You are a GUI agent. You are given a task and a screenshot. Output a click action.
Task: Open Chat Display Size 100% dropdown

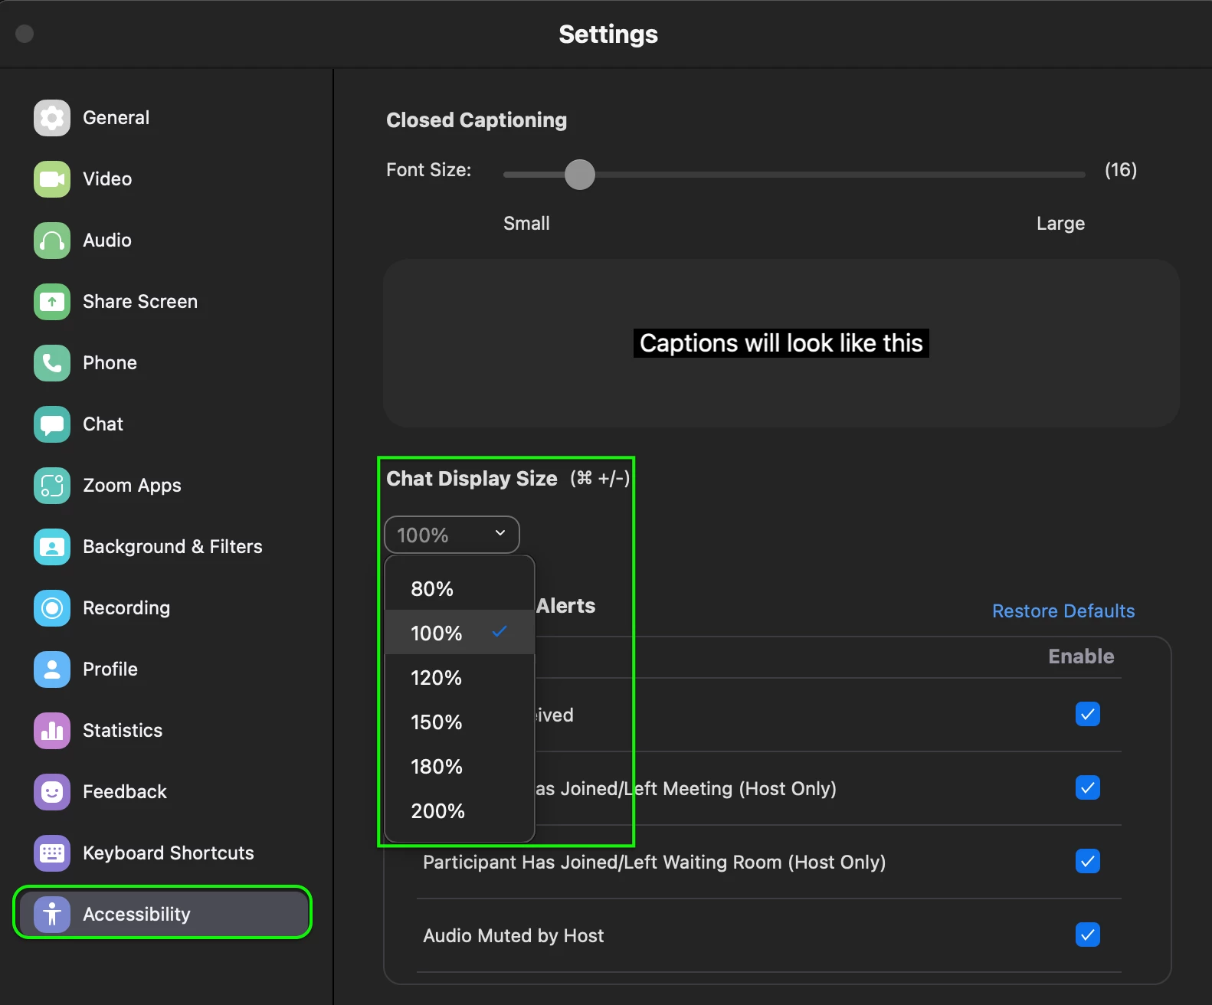[x=452, y=535]
